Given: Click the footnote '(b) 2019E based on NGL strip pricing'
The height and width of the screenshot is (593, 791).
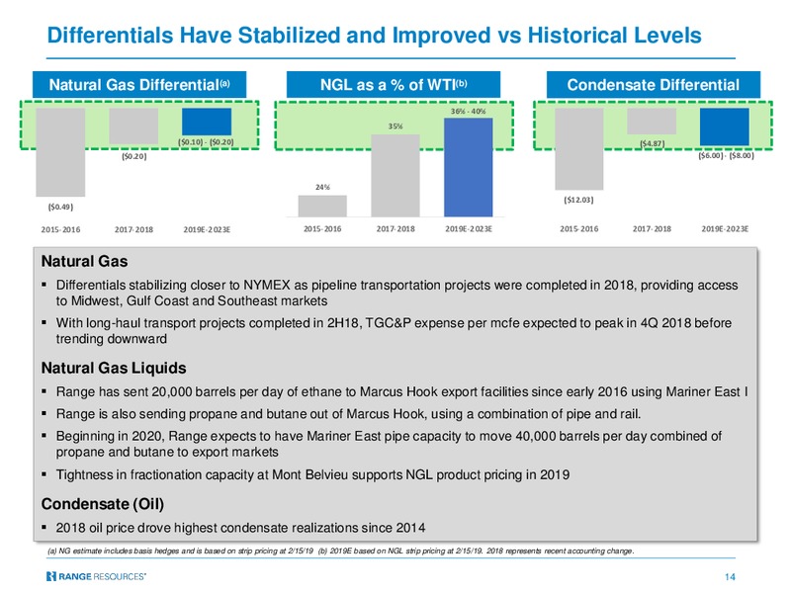Looking at the screenshot, I should [476, 551].
